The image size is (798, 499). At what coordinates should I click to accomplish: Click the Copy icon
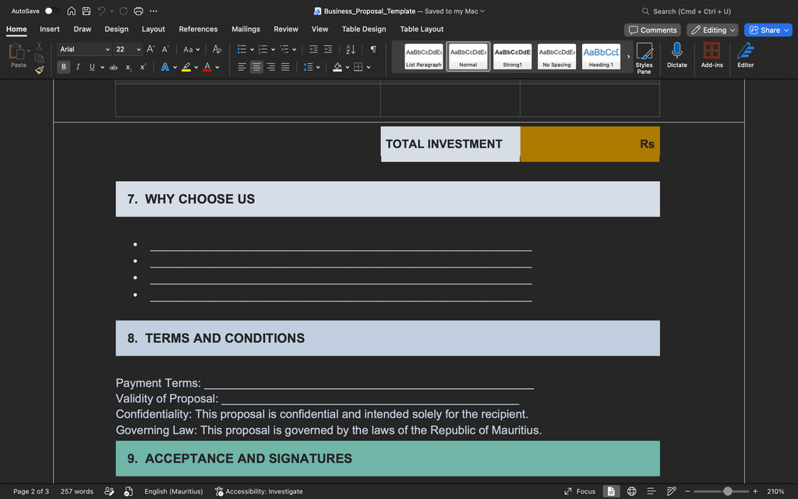(x=39, y=58)
